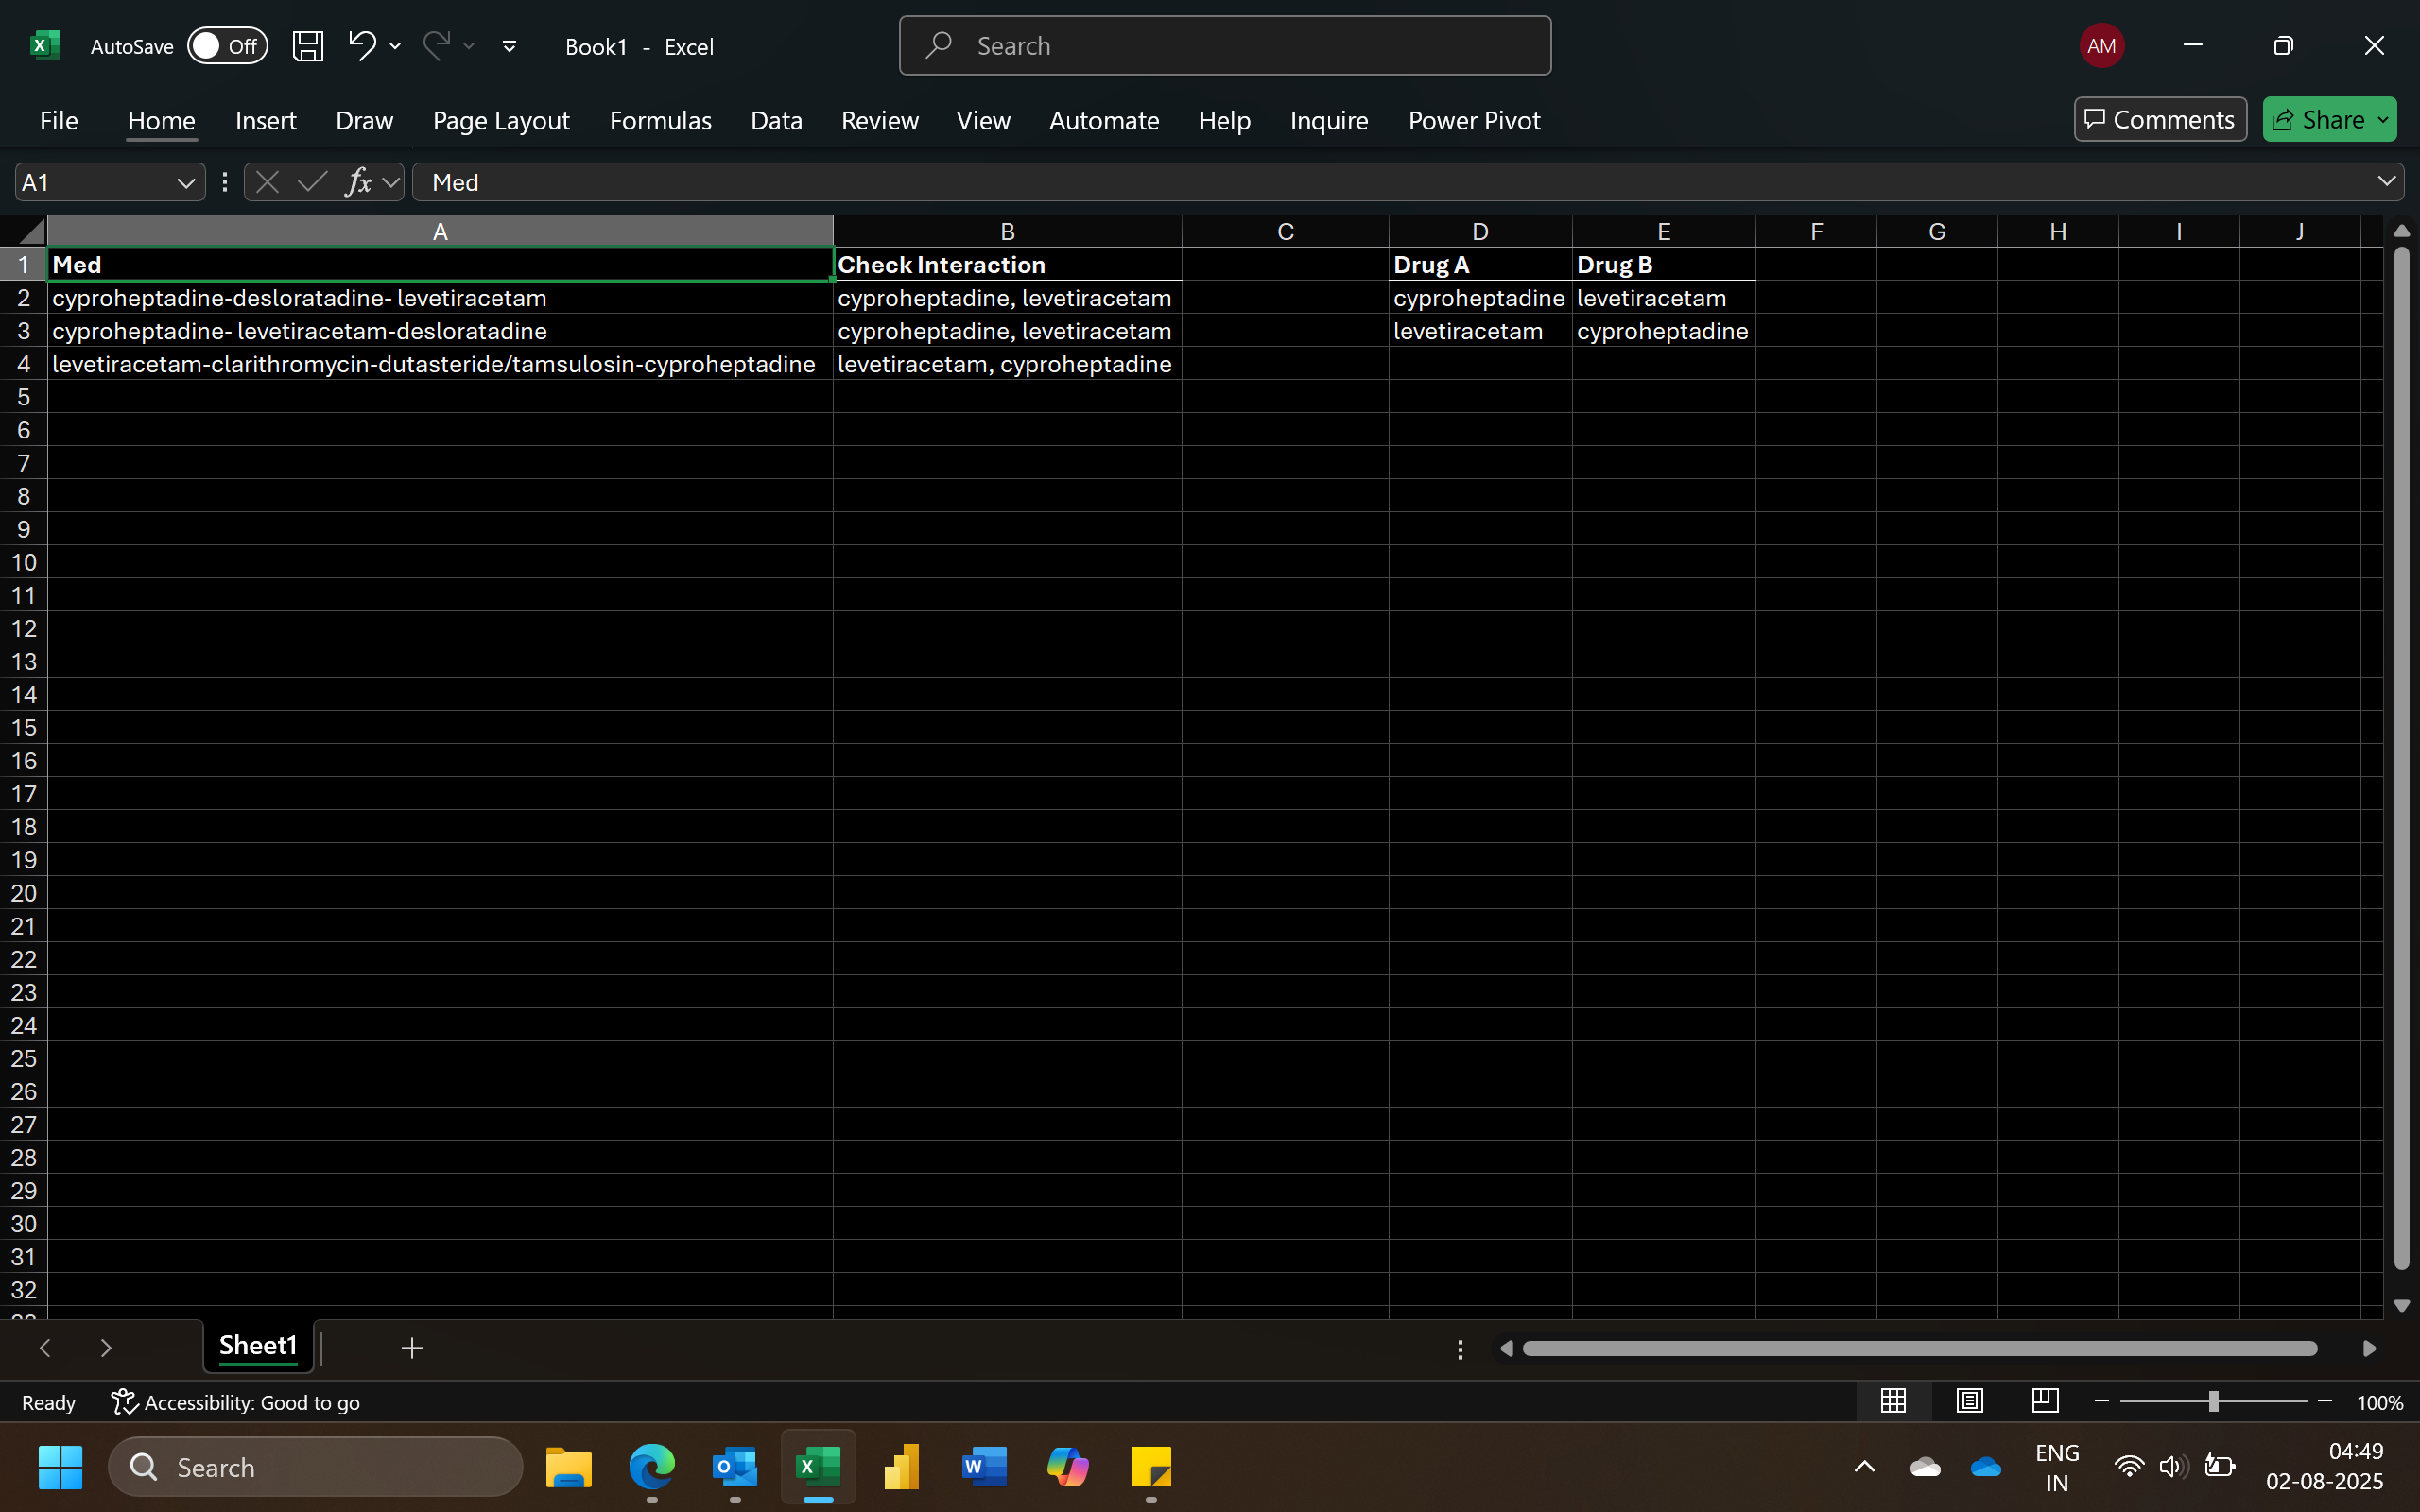Click Cancel X in formula bar
The height and width of the screenshot is (1512, 2420).
tap(267, 182)
